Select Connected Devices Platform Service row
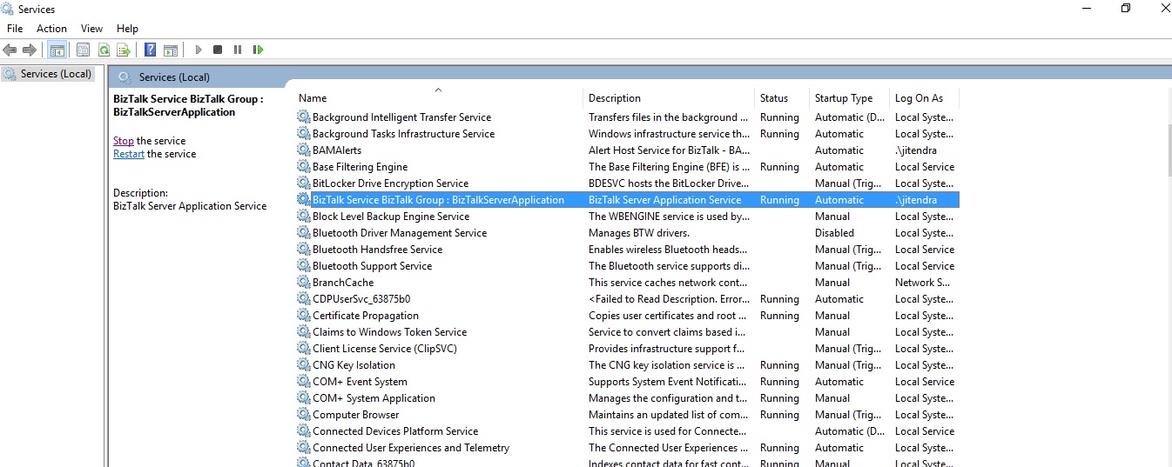The height and width of the screenshot is (467, 1172). click(627, 431)
